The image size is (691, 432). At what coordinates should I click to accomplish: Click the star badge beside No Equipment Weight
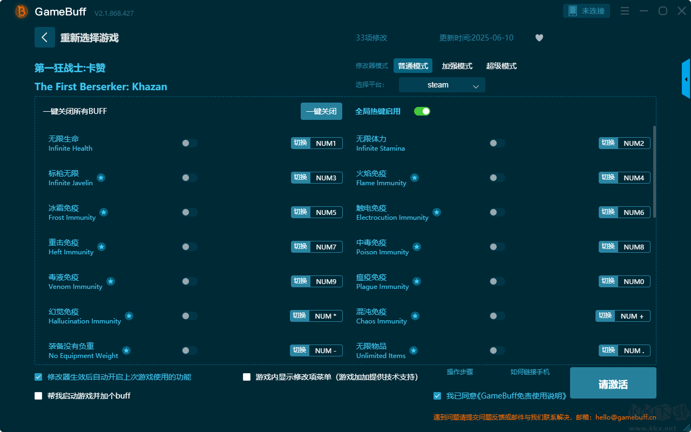coord(126,350)
